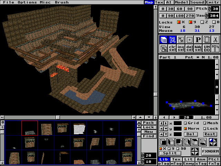Click left arrow beside the 20 part field
The width and height of the screenshot is (221, 166).
pos(164,117)
